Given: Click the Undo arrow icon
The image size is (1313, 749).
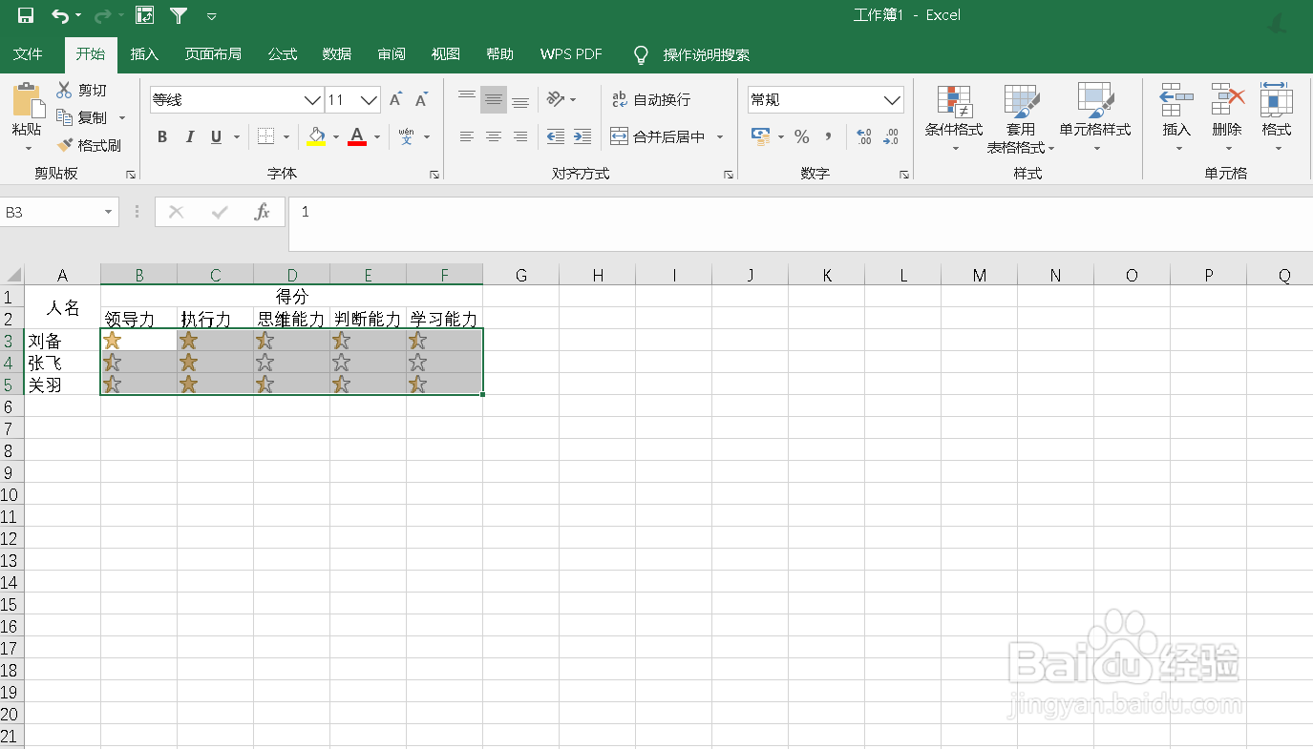Looking at the screenshot, I should coord(60,15).
